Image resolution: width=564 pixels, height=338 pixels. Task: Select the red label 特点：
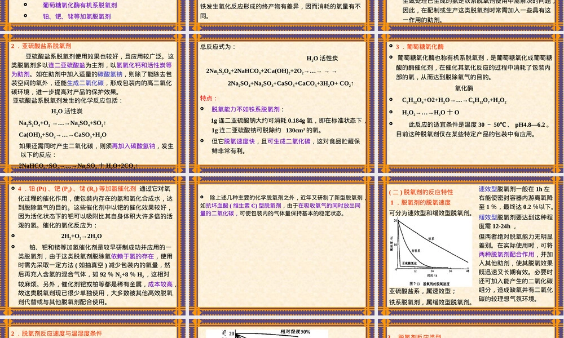pos(209,99)
